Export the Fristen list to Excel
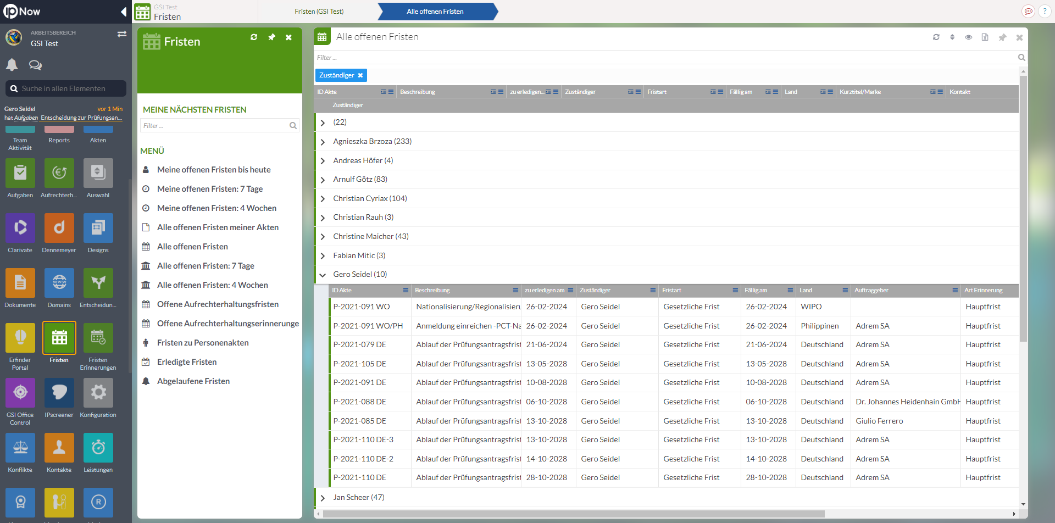This screenshot has width=1055, height=523. 985,37
